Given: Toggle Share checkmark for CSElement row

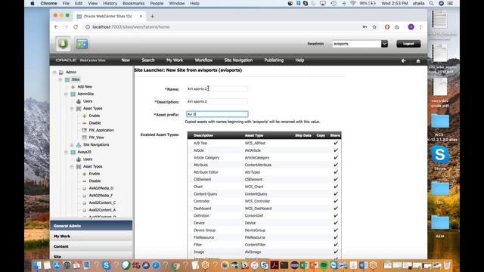Looking at the screenshot, I should click(x=336, y=179).
